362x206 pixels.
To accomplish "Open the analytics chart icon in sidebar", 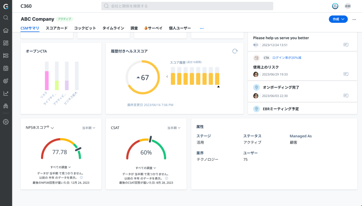I will [6, 93].
